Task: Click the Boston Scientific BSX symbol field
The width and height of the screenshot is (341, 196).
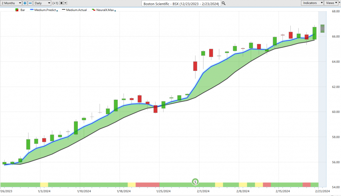Action: 181,3
